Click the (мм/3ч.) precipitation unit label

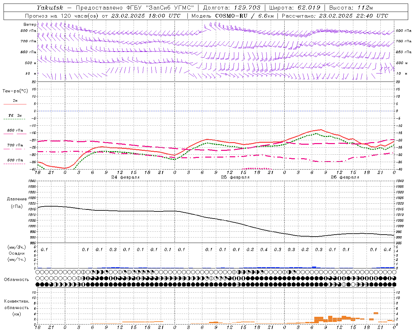coord(17,247)
